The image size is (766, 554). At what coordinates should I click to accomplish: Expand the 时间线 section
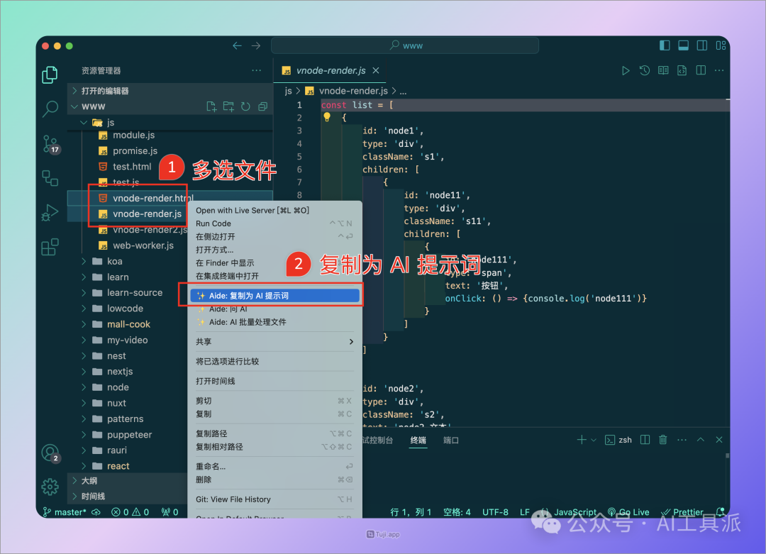point(127,497)
